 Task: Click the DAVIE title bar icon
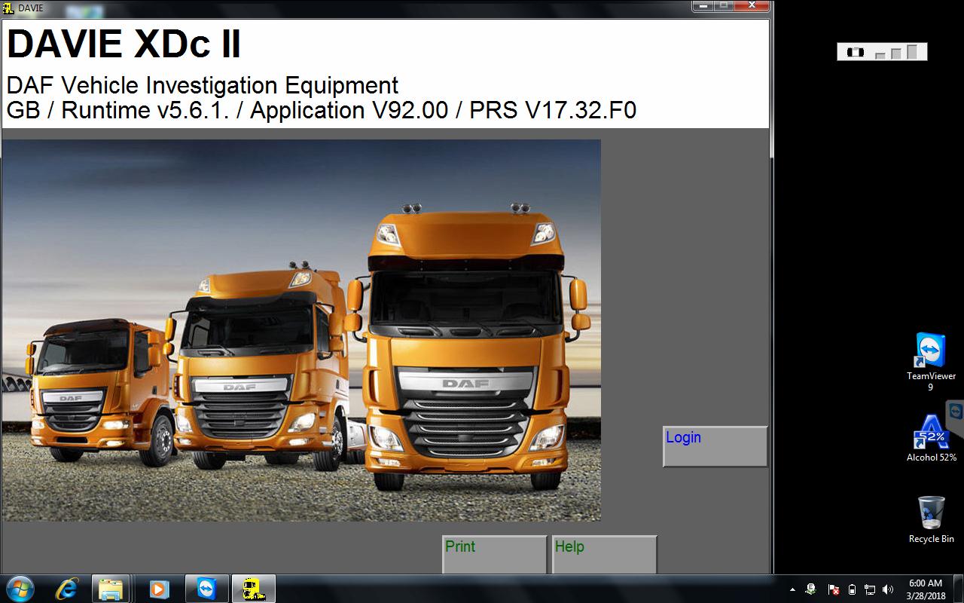click(x=8, y=8)
